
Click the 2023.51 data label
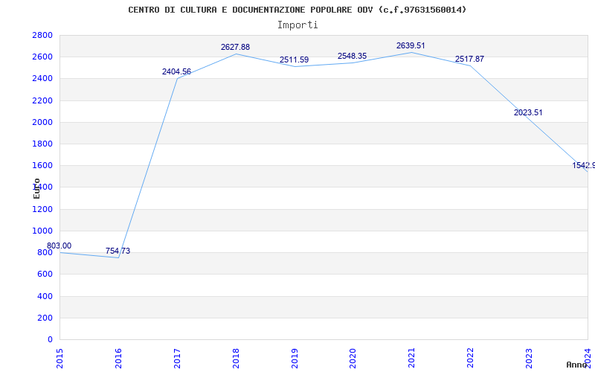[528, 113]
